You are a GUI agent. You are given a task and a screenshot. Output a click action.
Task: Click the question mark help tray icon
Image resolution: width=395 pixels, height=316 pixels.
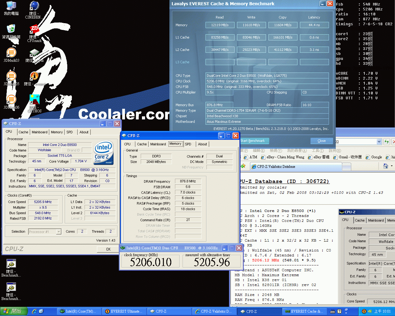coord(339,311)
